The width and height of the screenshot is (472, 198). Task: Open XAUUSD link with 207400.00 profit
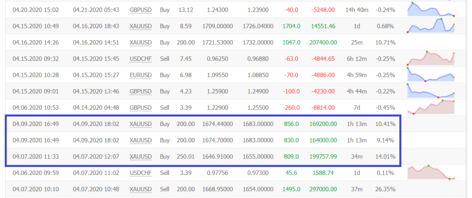pyautogui.click(x=140, y=42)
